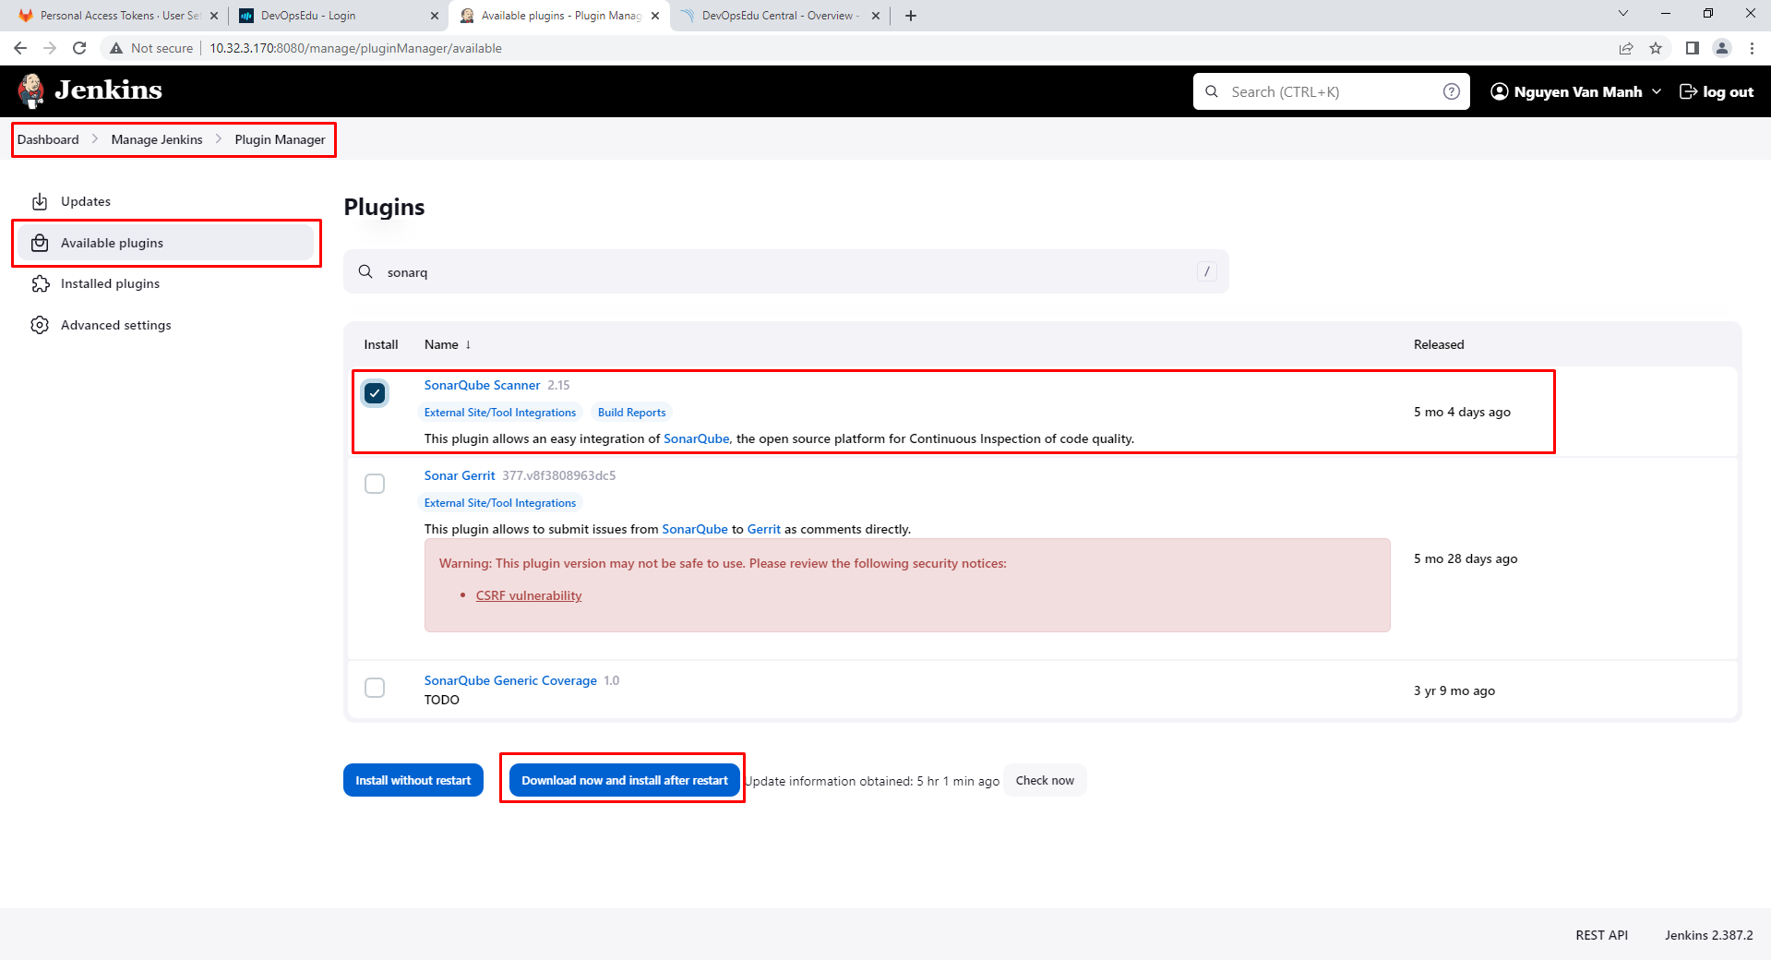The image size is (1771, 960).
Task: Click the Not secure warning icon in address bar
Action: pos(116,48)
